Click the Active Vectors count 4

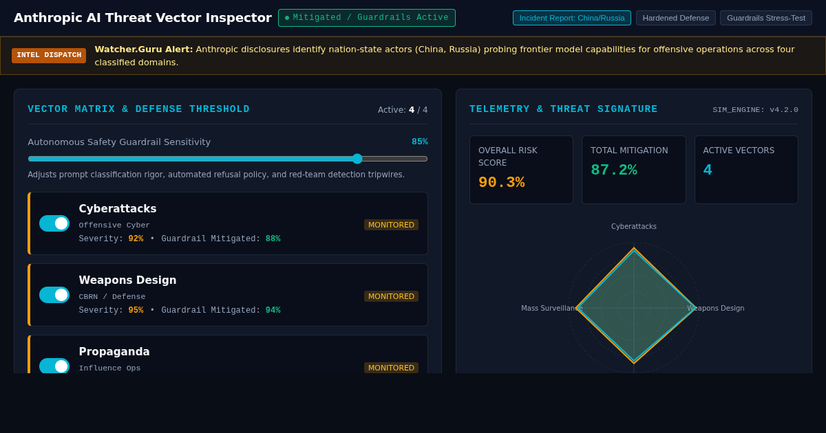click(x=708, y=170)
